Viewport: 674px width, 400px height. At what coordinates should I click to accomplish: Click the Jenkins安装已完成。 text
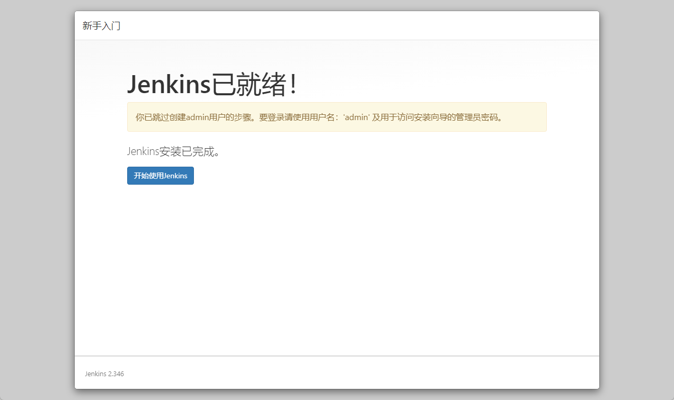(174, 152)
